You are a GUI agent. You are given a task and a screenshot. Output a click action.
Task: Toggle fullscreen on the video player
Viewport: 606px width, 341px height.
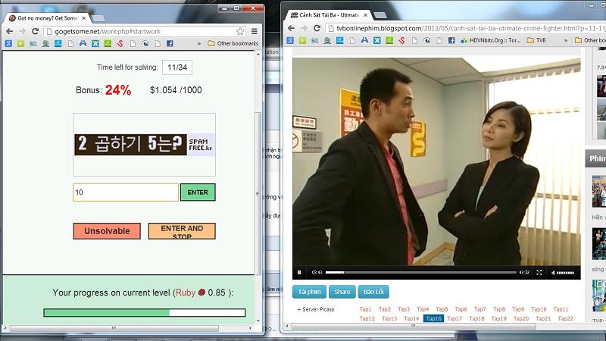point(539,273)
